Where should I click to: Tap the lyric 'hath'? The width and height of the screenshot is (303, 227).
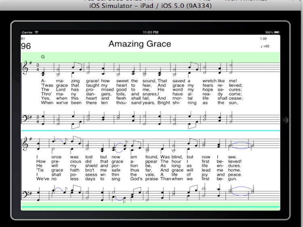coord(75,170)
